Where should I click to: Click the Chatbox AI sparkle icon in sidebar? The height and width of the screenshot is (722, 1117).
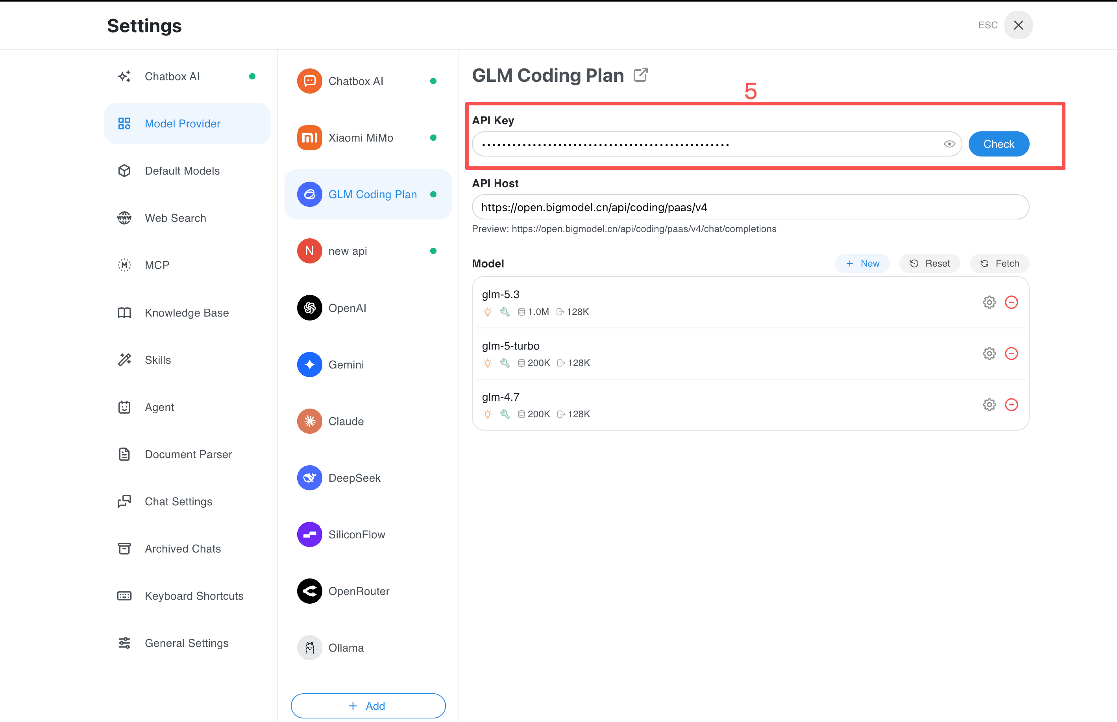point(124,76)
